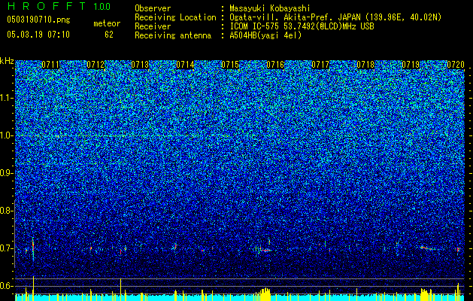Viewport: 473px width, 301px height.
Task: Click the 1.0 kHz axis label
Action: point(5,135)
